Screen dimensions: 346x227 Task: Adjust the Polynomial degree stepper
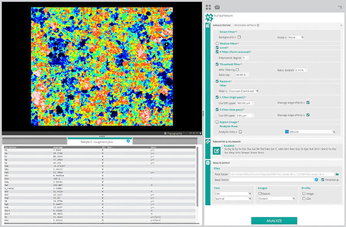248,58
